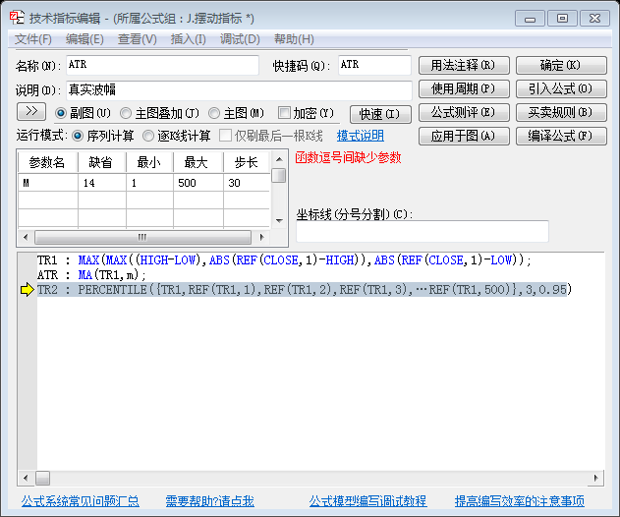Close the 技术指标编辑 window
620x517 pixels.
tap(594, 19)
